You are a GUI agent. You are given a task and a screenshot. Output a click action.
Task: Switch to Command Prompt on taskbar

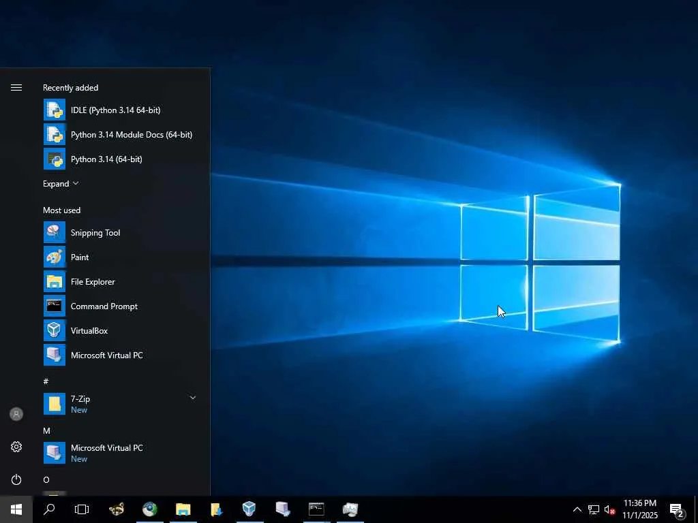316,509
